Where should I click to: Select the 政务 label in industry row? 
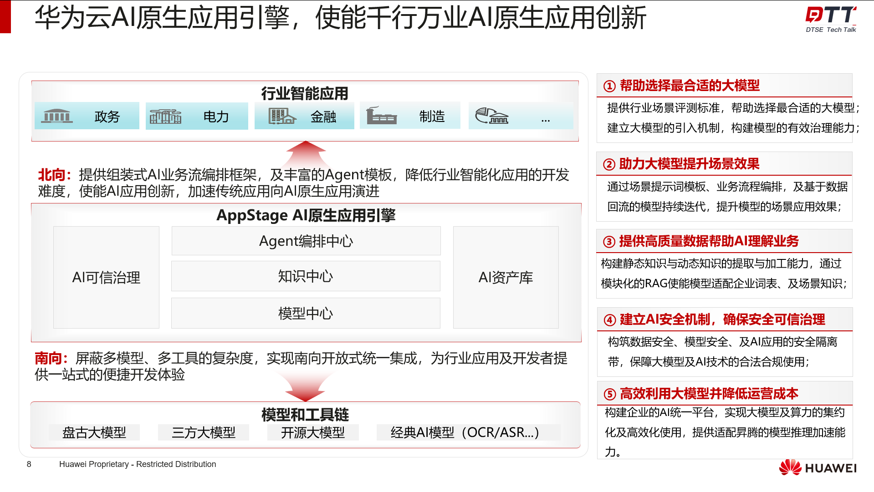tap(107, 117)
